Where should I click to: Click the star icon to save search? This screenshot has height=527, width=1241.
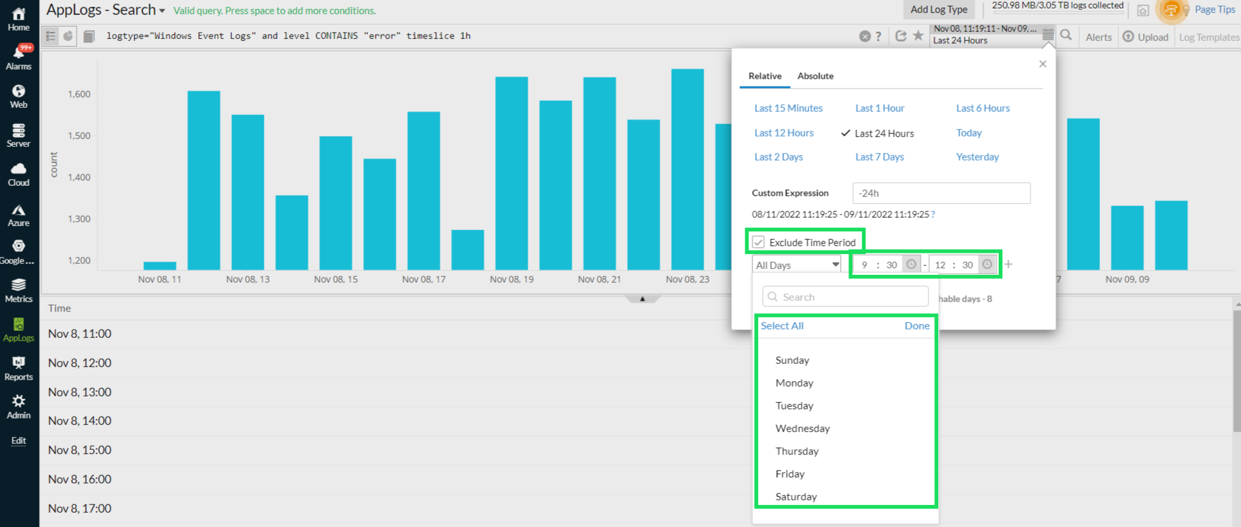click(918, 36)
